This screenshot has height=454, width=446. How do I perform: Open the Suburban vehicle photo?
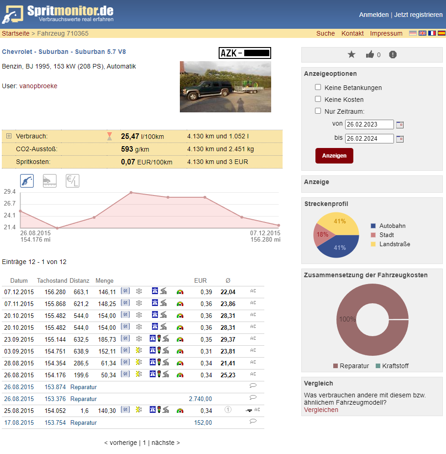coord(226,87)
